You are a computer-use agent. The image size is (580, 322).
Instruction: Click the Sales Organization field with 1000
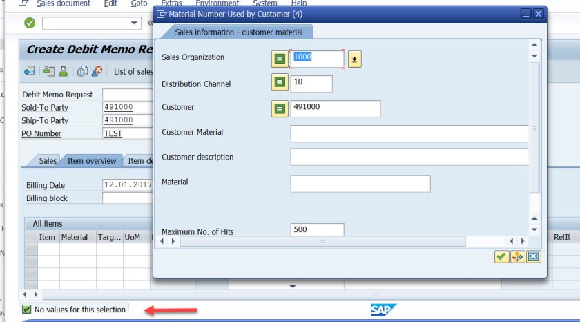[x=317, y=59]
